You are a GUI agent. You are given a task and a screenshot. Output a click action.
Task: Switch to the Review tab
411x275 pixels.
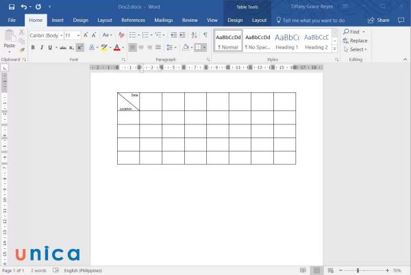point(190,20)
